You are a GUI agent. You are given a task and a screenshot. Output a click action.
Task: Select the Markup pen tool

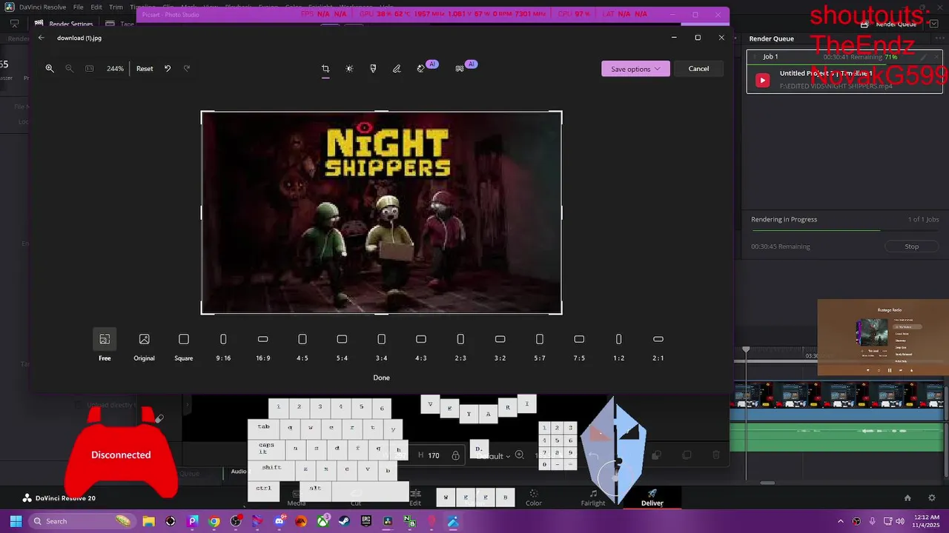point(397,68)
